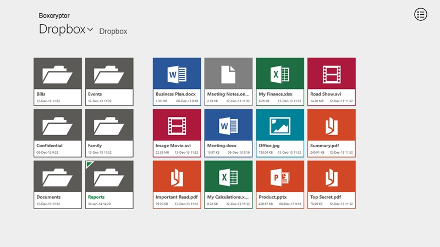Open the Reports folder icon
Viewport: 440px width, 247px height.
click(x=109, y=177)
